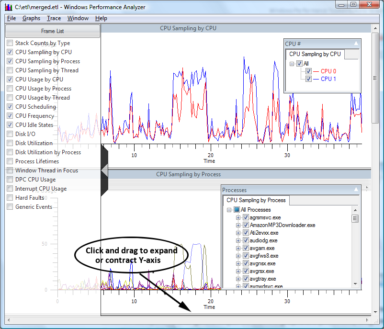Enable the Process Lifetimes graph

tap(10, 161)
